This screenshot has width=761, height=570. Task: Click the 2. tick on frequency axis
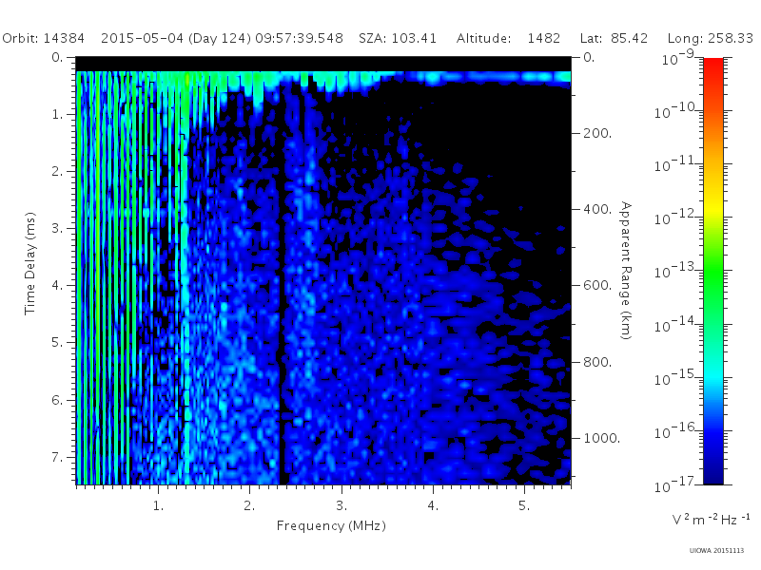click(249, 505)
